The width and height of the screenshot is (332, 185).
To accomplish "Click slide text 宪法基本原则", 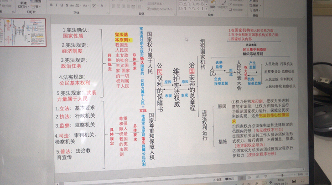I will click(124, 37).
